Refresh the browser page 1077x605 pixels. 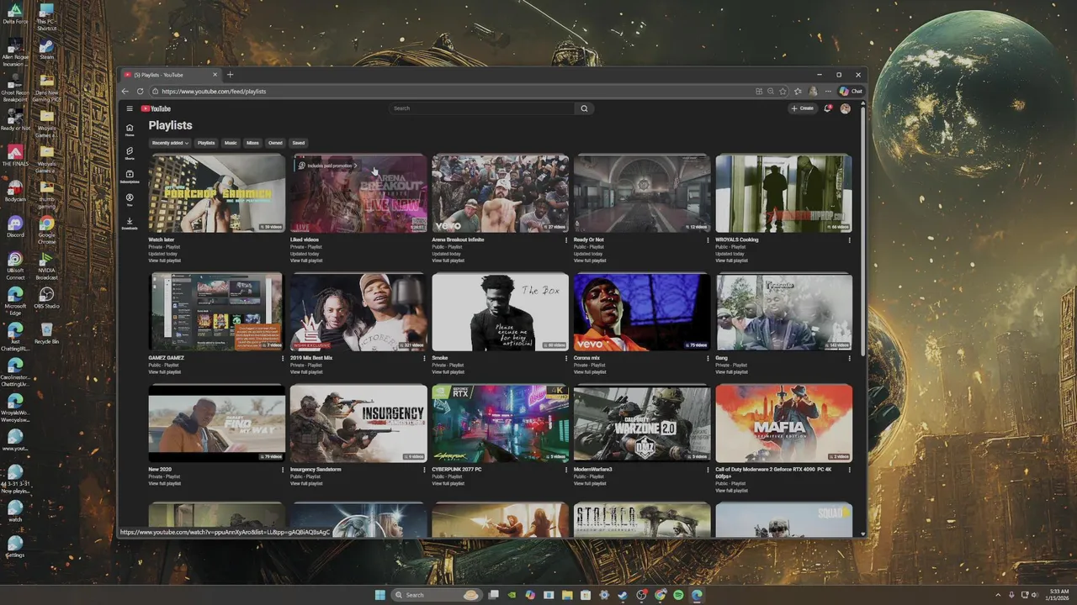(140, 91)
